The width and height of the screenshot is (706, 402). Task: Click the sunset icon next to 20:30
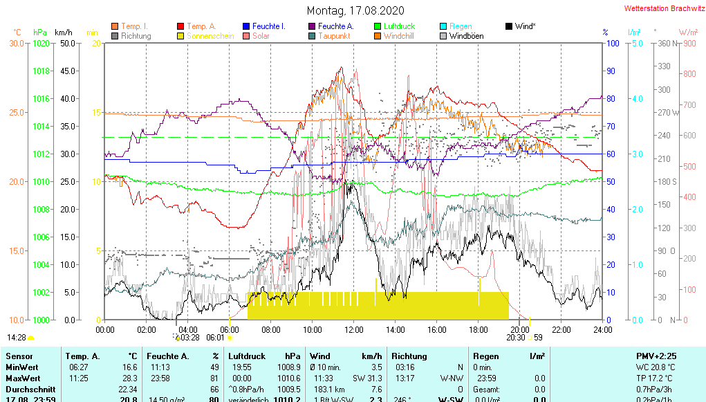530,338
